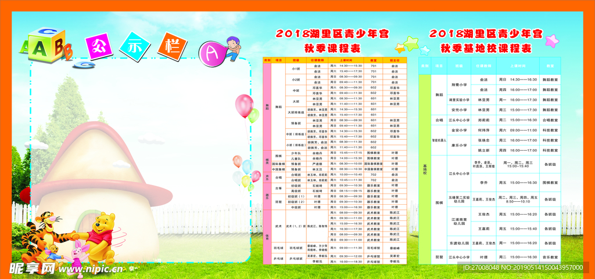
Task: Select the '周六 16:00——18:30' time cell
Action: (x=346, y=262)
